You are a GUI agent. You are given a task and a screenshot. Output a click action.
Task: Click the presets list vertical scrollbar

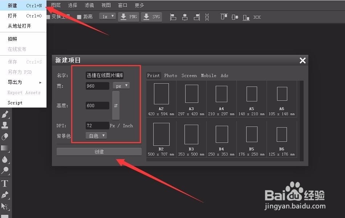[301, 121]
